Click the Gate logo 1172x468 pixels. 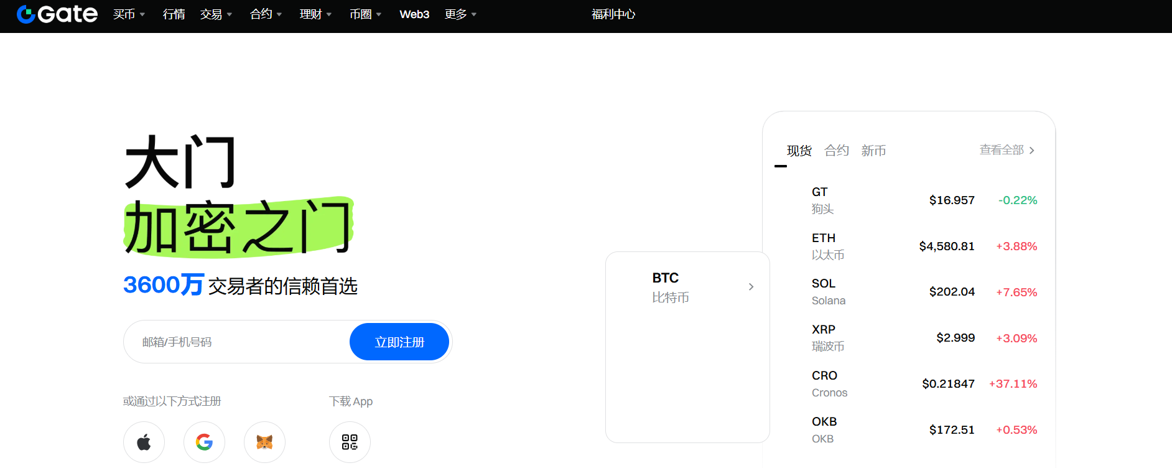click(x=57, y=14)
